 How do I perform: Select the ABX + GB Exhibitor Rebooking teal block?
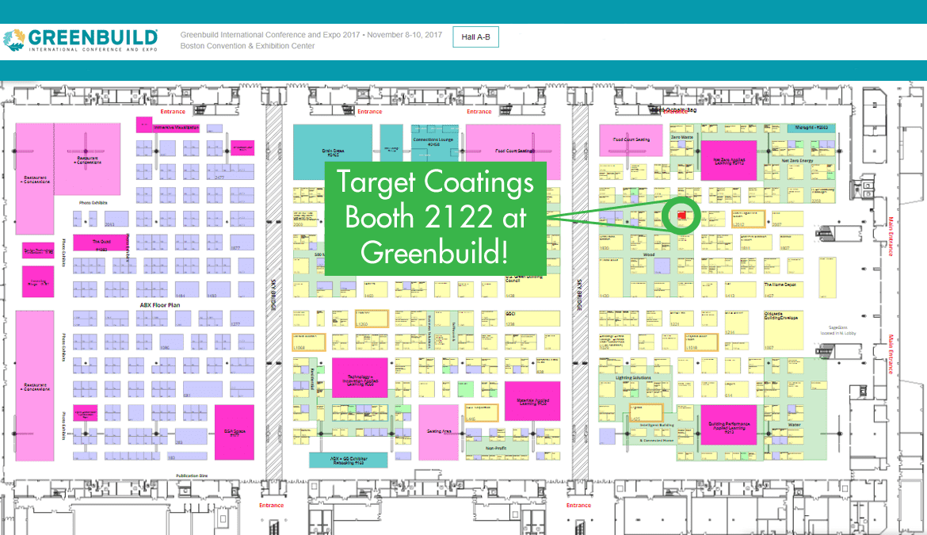(349, 458)
